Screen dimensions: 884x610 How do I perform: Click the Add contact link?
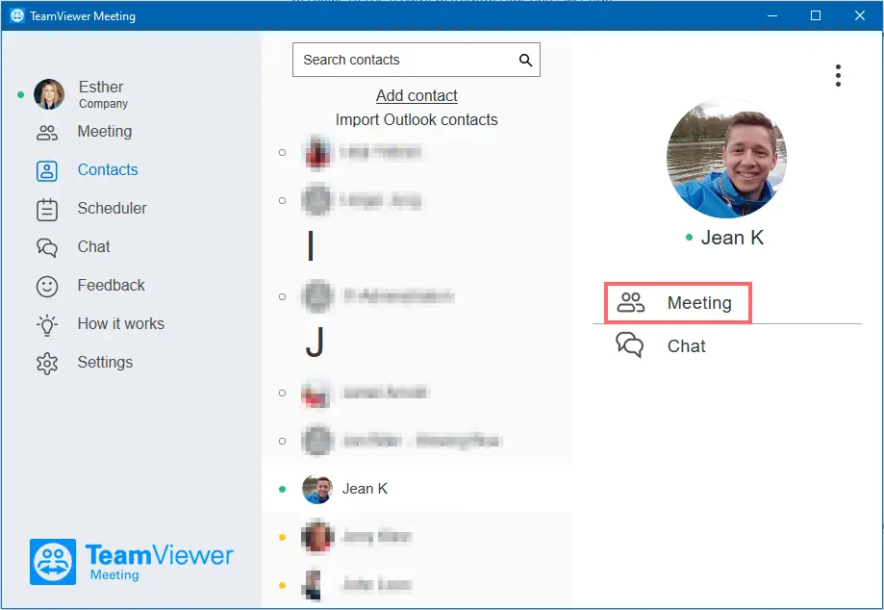click(x=417, y=96)
